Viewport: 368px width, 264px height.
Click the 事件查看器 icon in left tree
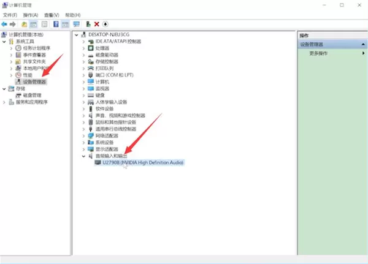coord(18,55)
